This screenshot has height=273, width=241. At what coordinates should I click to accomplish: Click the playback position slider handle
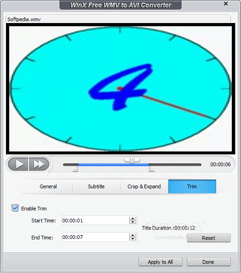pos(132,160)
